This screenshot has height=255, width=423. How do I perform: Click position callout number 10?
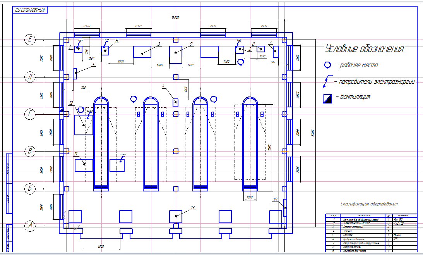click(x=275, y=199)
